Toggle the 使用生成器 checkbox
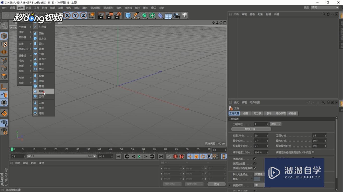 pyautogui.click(x=255, y=163)
